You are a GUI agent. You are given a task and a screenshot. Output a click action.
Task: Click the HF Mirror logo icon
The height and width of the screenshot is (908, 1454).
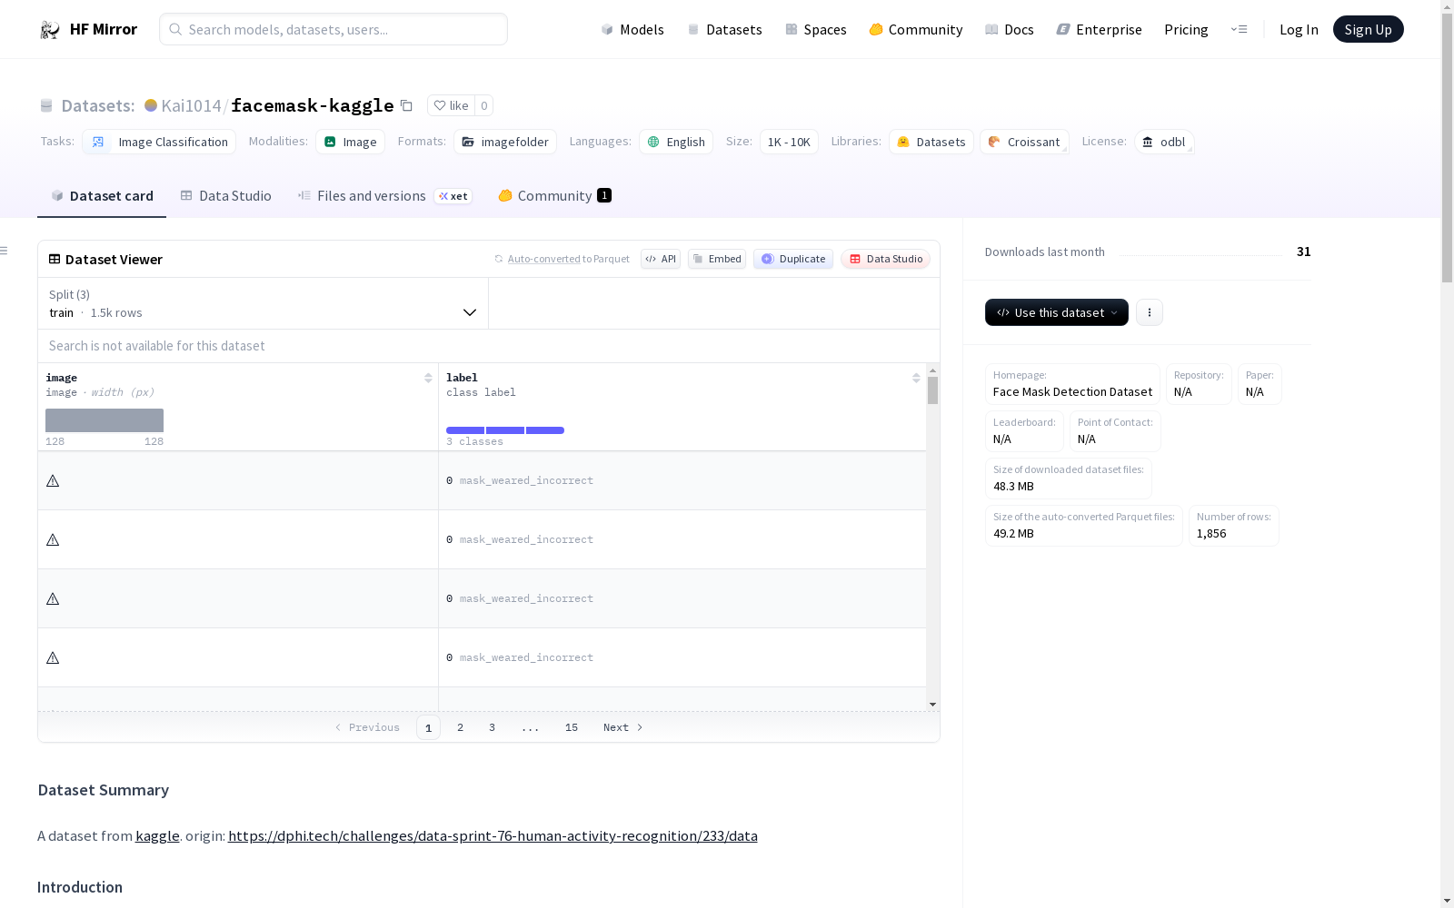pyautogui.click(x=50, y=30)
